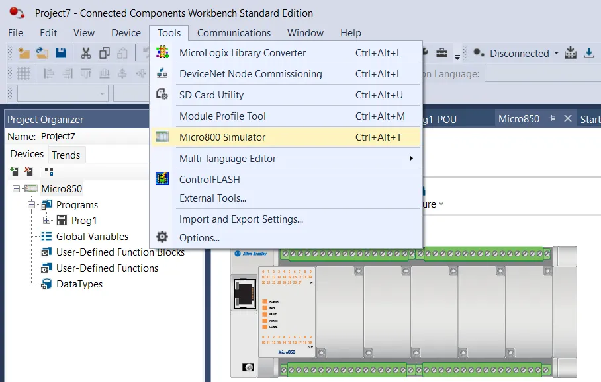Click the Align Bottoms icon
The height and width of the screenshot is (382, 601).
pos(105,73)
